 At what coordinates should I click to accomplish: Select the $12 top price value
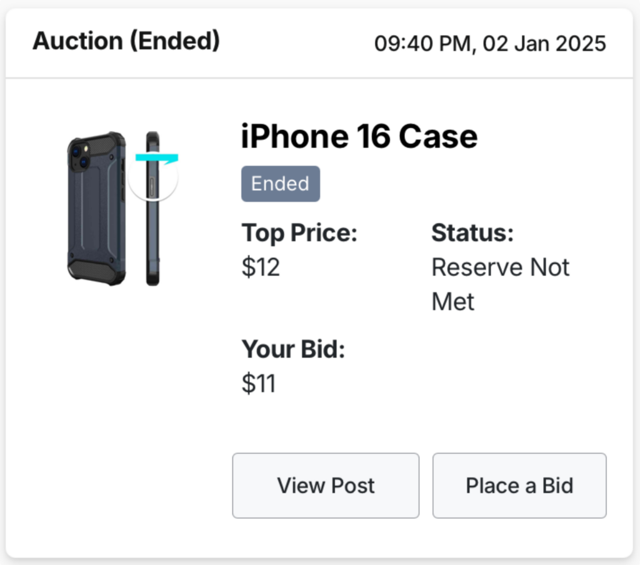[x=261, y=267]
